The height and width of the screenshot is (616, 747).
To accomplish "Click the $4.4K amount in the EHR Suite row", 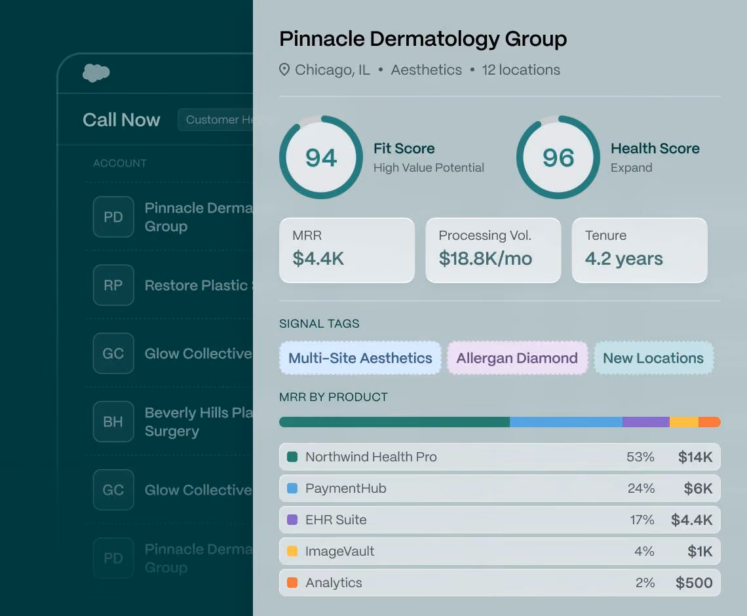I will (692, 520).
